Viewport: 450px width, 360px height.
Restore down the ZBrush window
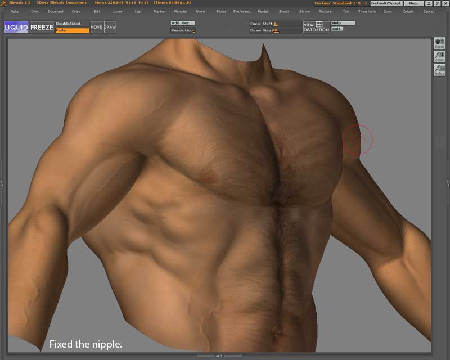(x=438, y=3)
